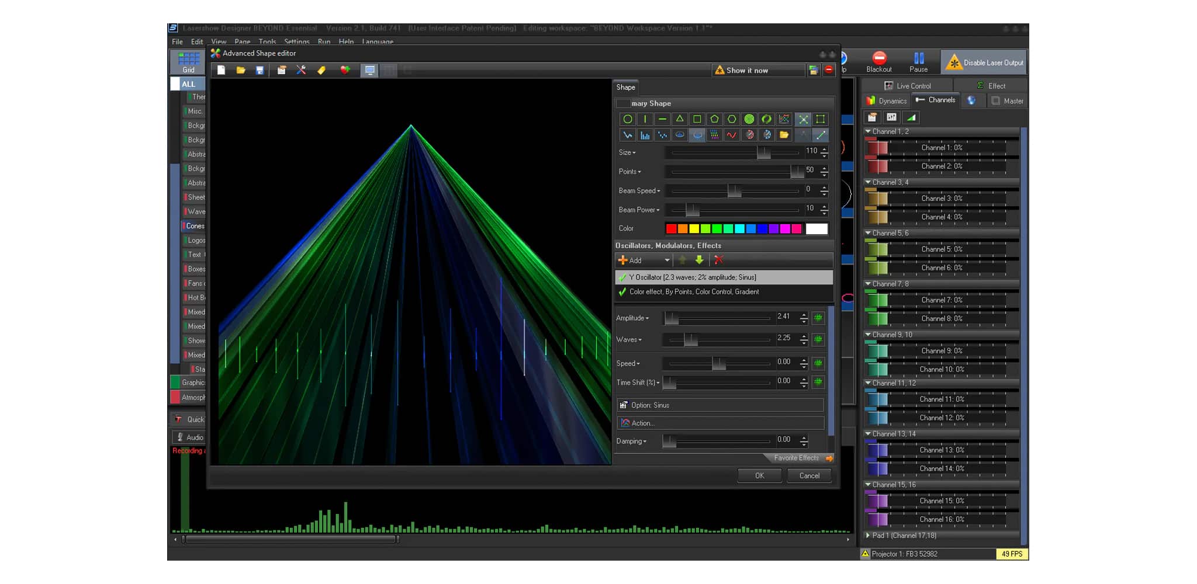Click the save floppy disk icon
The height and width of the screenshot is (584, 1197).
(x=260, y=71)
